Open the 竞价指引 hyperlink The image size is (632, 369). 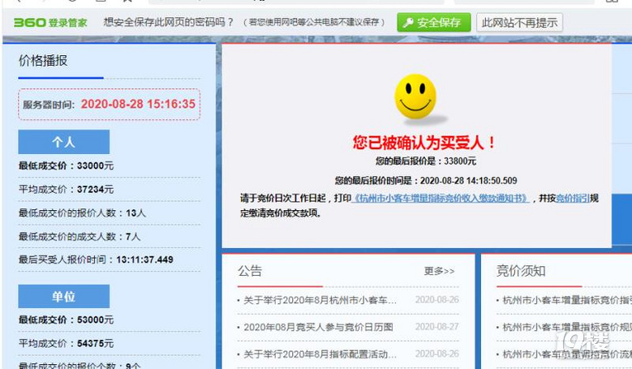point(572,199)
